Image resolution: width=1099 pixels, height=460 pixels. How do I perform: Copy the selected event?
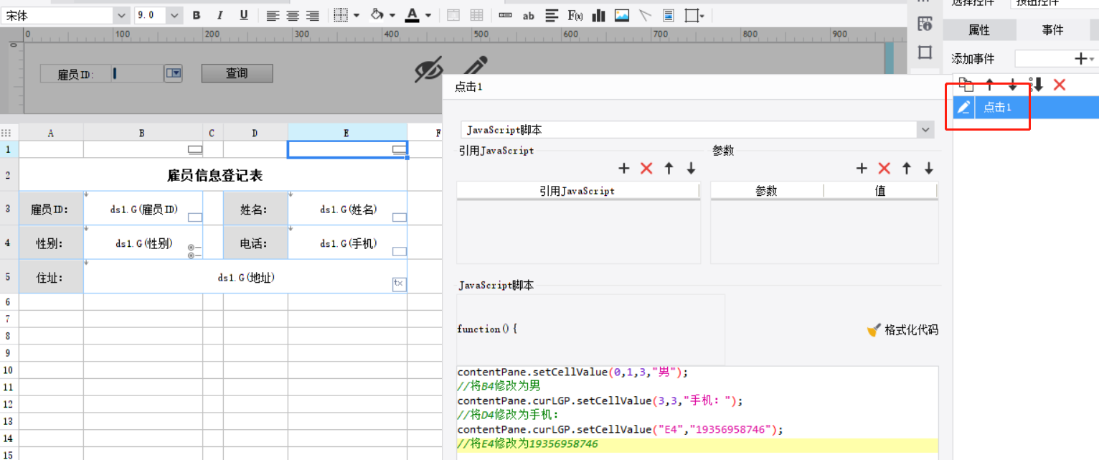coord(966,85)
